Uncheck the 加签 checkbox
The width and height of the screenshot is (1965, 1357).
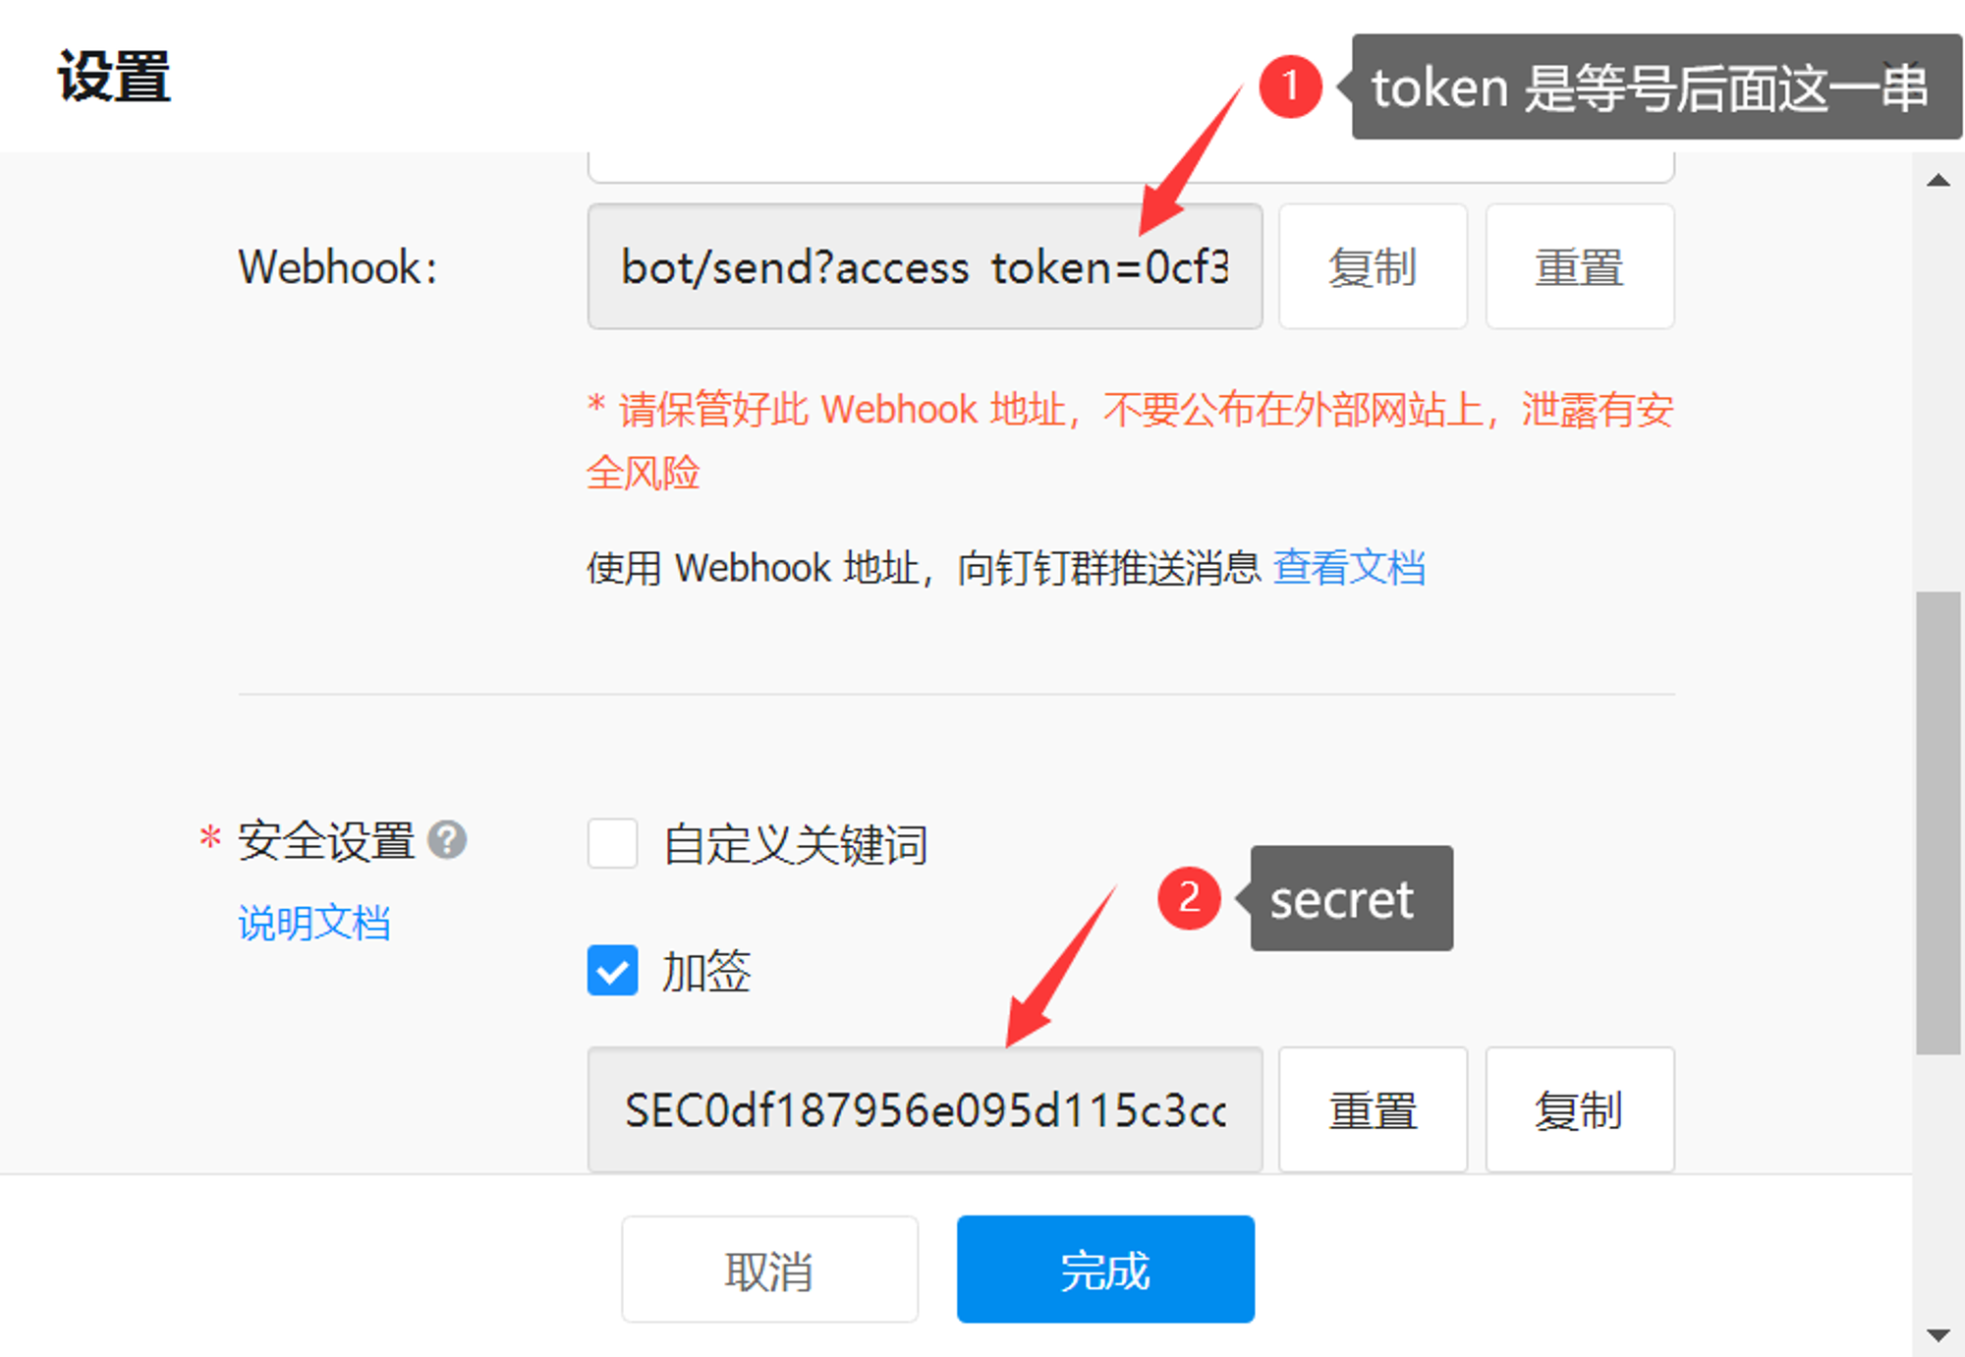coord(613,971)
